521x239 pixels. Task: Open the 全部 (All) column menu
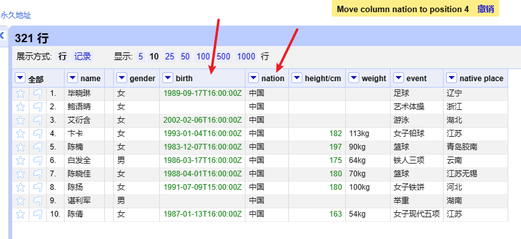point(20,79)
